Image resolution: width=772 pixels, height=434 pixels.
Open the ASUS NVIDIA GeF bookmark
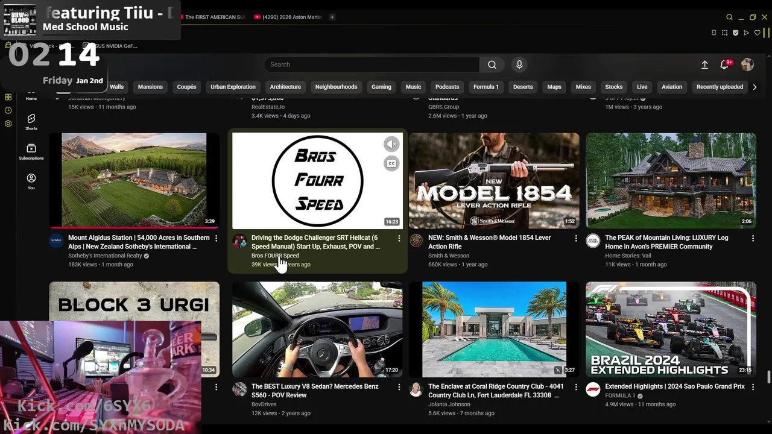pyautogui.click(x=110, y=46)
